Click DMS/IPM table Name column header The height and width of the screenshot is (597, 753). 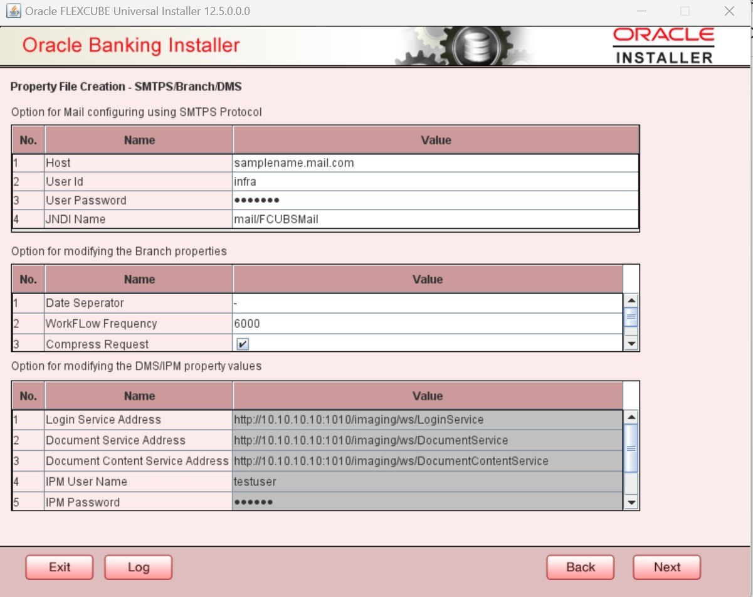coord(139,396)
